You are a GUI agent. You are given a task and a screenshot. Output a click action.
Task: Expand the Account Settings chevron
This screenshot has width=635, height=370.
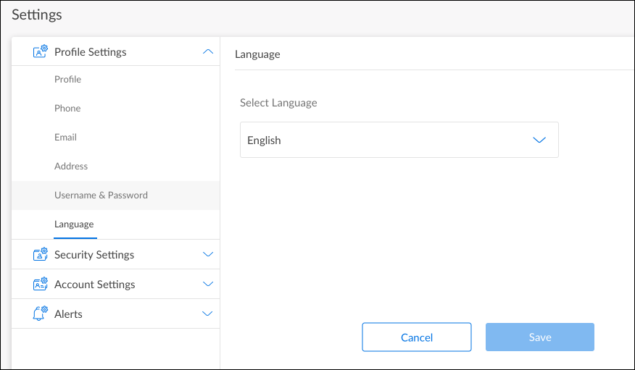[208, 285]
